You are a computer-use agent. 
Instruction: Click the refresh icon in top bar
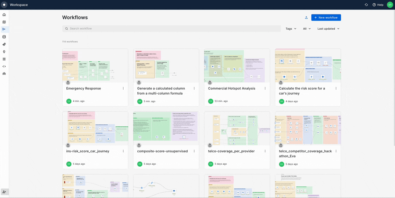pos(366,5)
